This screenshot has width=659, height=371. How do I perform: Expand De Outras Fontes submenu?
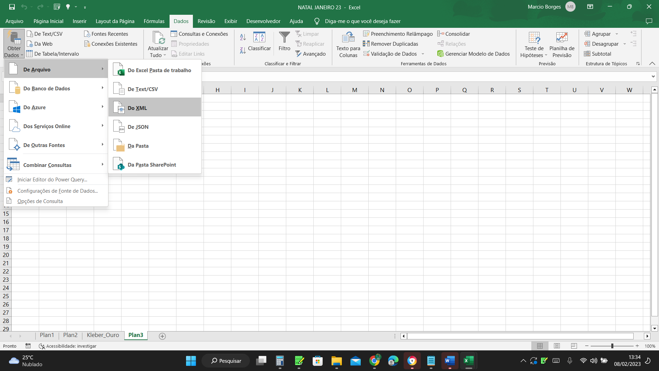[x=56, y=145]
